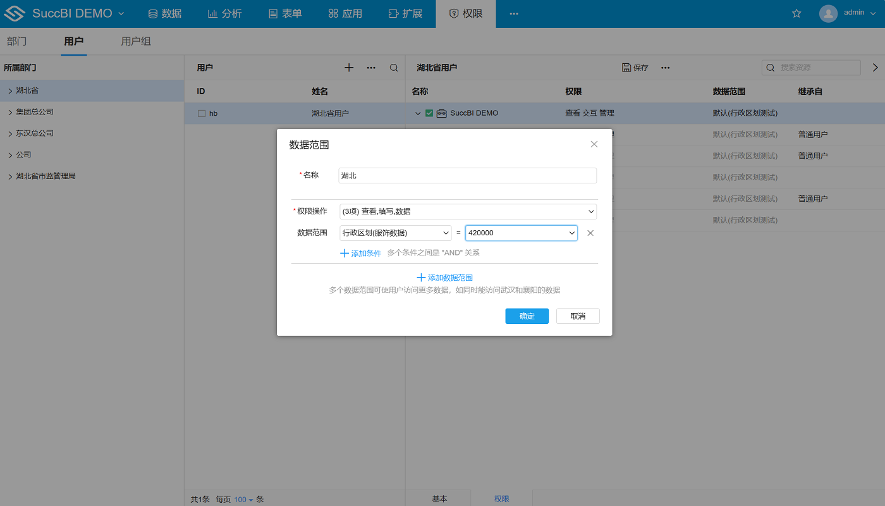Tick the checkbox for user hb
Viewport: 885px width, 506px height.
(x=202, y=113)
